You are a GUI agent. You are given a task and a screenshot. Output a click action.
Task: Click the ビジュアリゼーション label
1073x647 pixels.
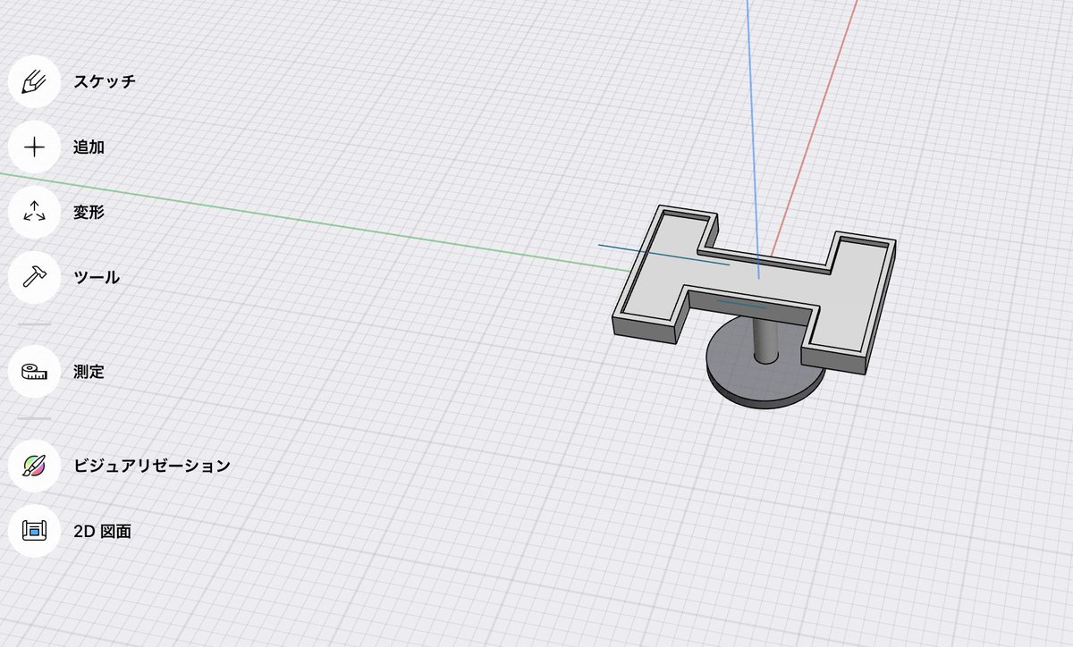tap(152, 466)
